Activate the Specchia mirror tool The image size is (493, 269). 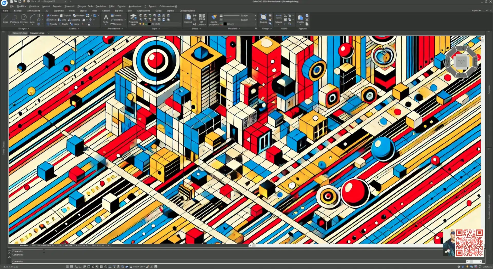(74, 20)
